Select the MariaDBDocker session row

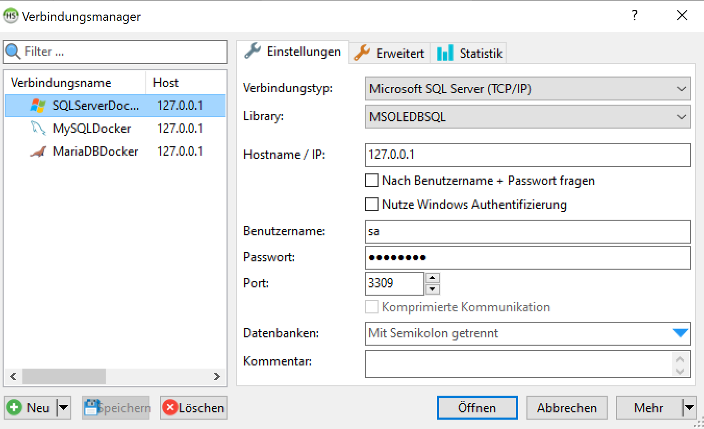[115, 152]
